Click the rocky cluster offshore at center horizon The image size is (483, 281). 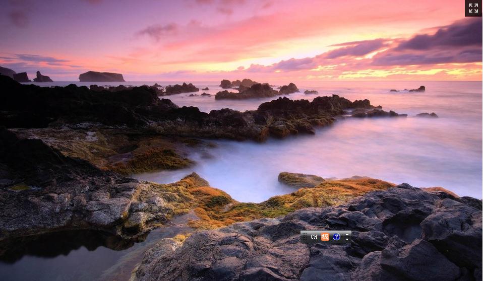click(247, 90)
